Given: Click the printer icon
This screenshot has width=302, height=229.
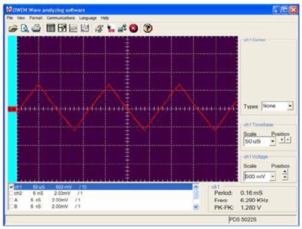Looking at the screenshot, I should [x=36, y=28].
